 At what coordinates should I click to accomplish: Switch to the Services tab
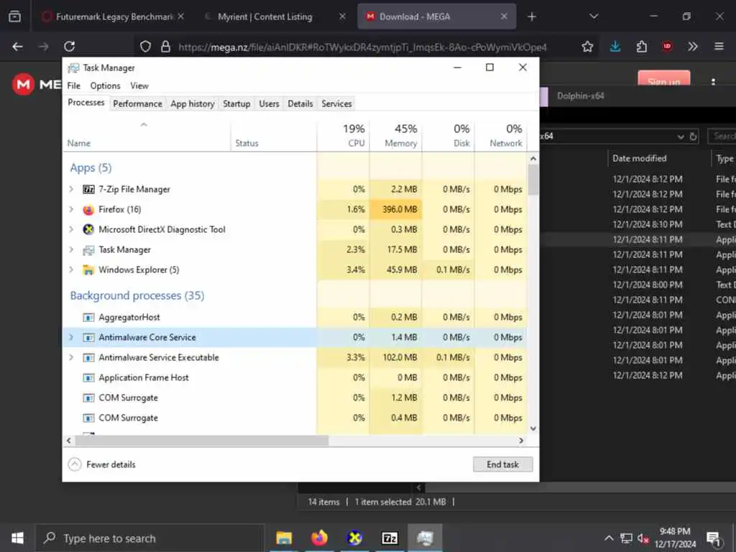(336, 103)
